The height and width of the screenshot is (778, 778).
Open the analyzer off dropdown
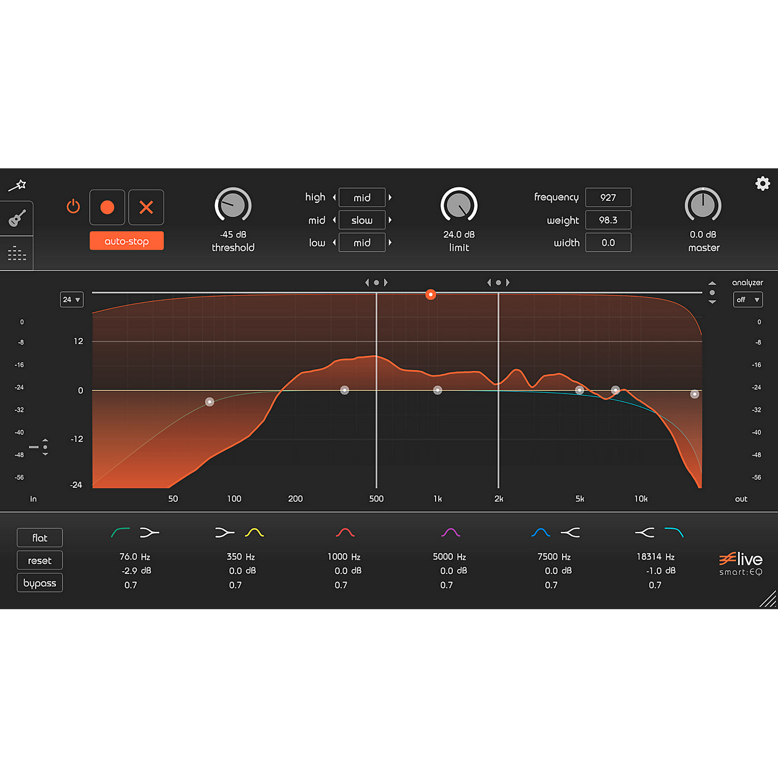pyautogui.click(x=747, y=299)
